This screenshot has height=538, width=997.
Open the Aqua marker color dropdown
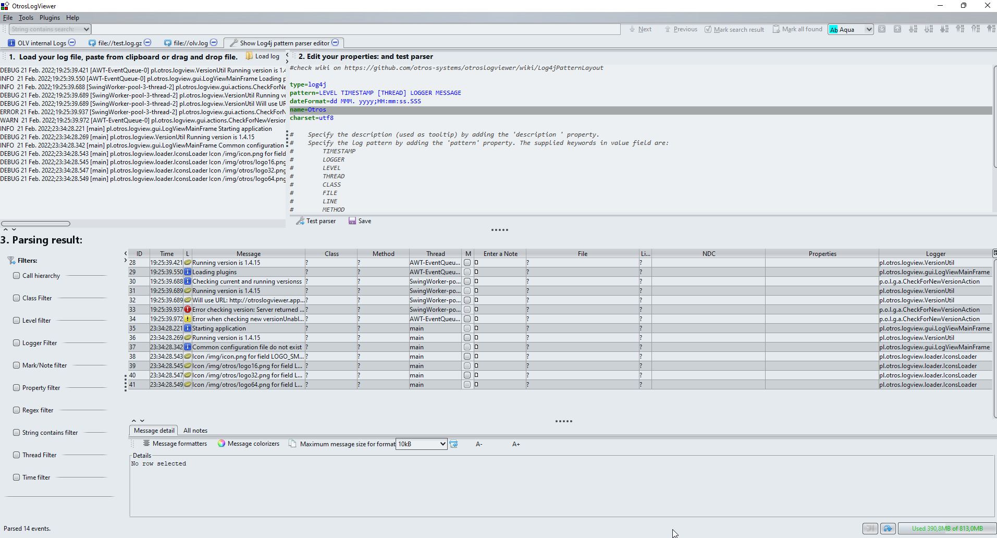pyautogui.click(x=869, y=29)
